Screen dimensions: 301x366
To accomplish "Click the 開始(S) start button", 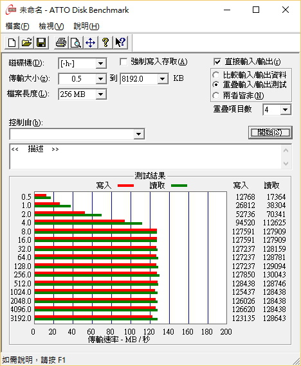I will [x=270, y=132].
